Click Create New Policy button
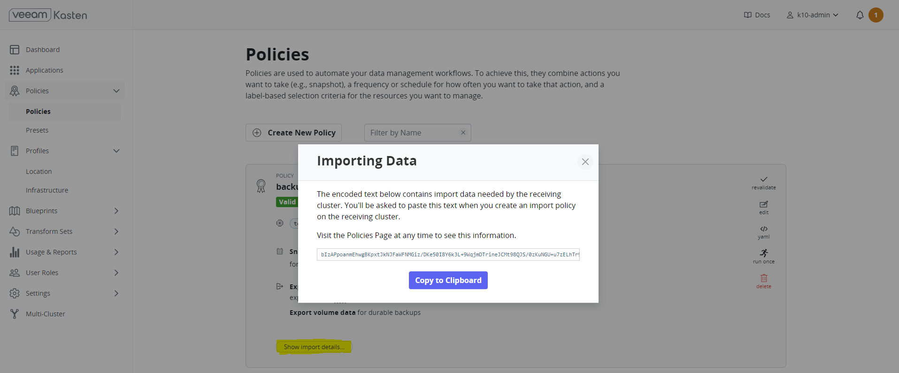 [293, 133]
